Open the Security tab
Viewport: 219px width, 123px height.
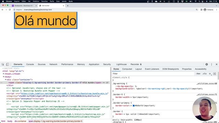[107, 65]
